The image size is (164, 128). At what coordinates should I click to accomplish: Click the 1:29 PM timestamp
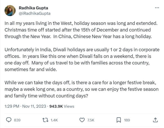click(x=12, y=106)
